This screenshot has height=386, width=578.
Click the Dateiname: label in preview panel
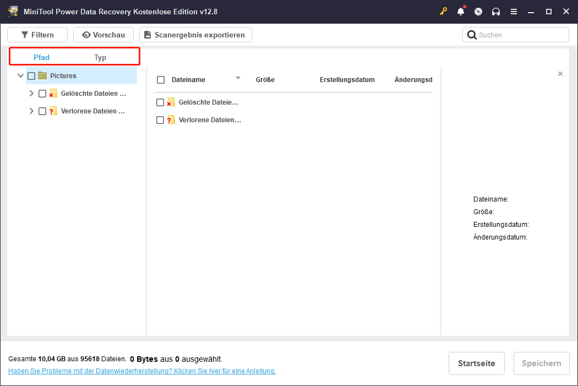tap(490, 199)
